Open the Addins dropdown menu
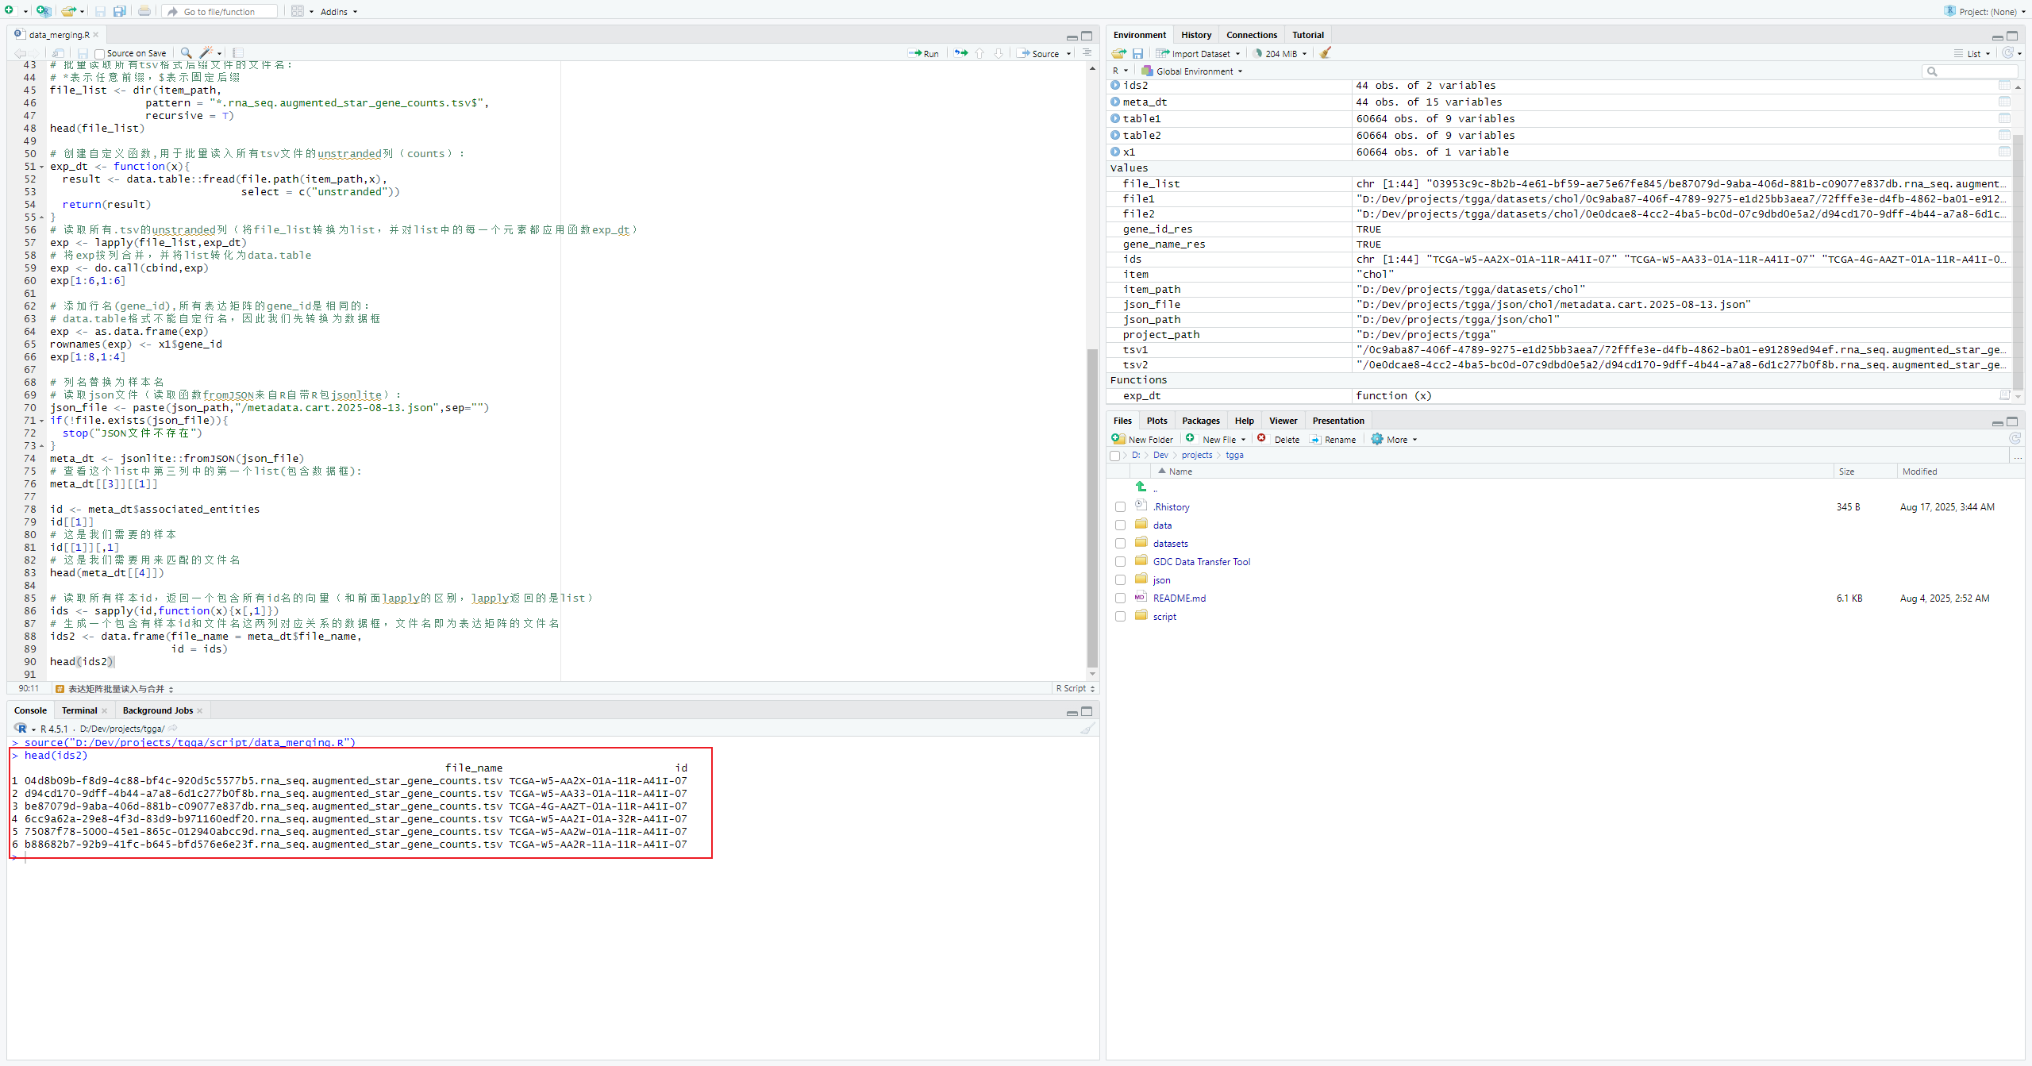This screenshot has height=1066, width=2032. [x=339, y=12]
